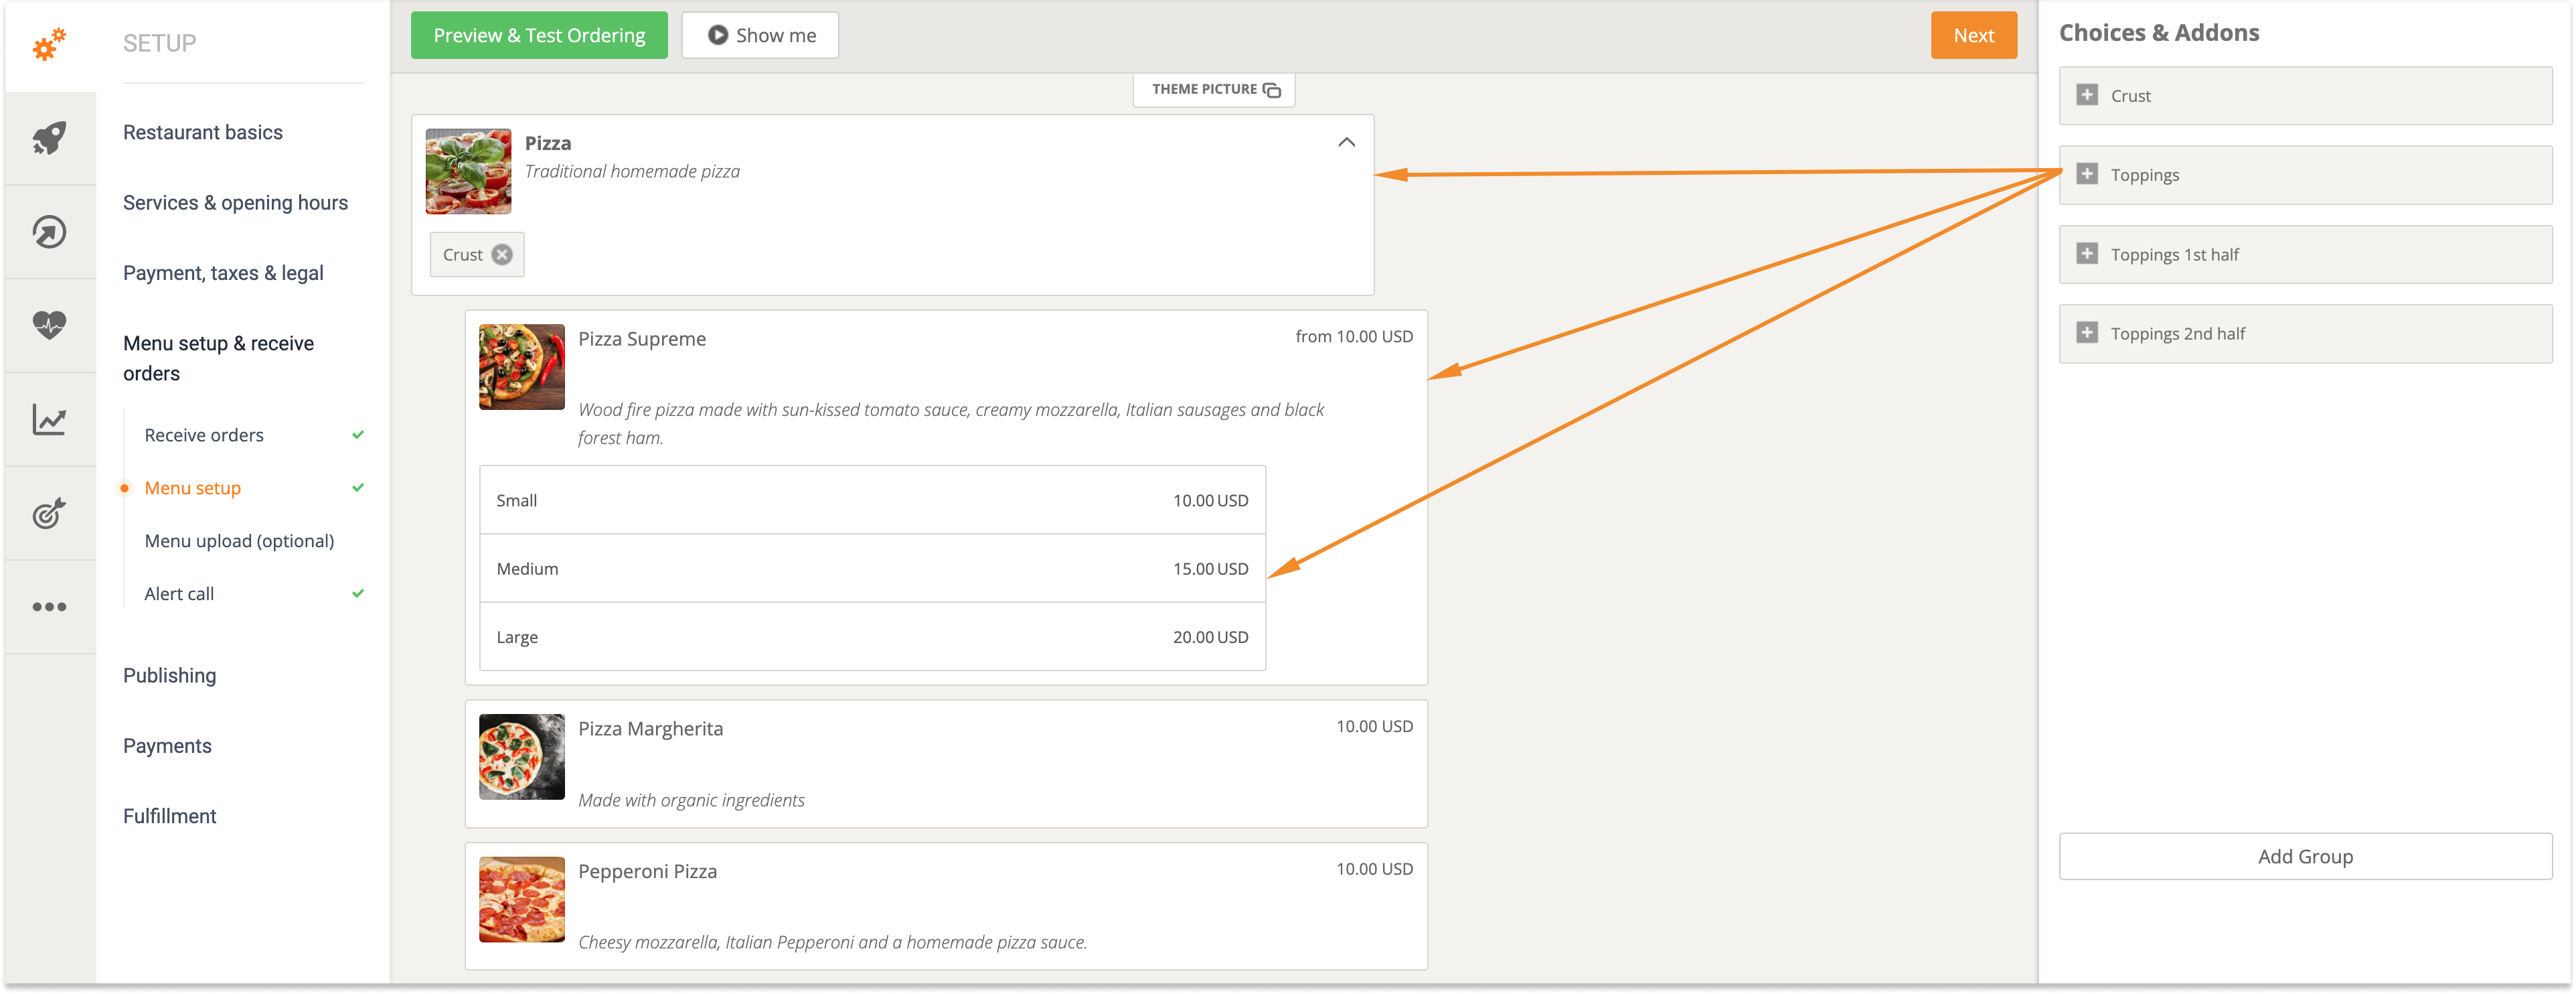This screenshot has width=2576, height=994.
Task: Remove the Crust tag from Pizza
Action: click(x=502, y=255)
